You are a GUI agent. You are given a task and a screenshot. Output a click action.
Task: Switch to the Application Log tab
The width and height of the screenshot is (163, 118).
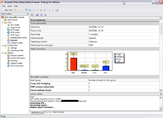(37, 112)
